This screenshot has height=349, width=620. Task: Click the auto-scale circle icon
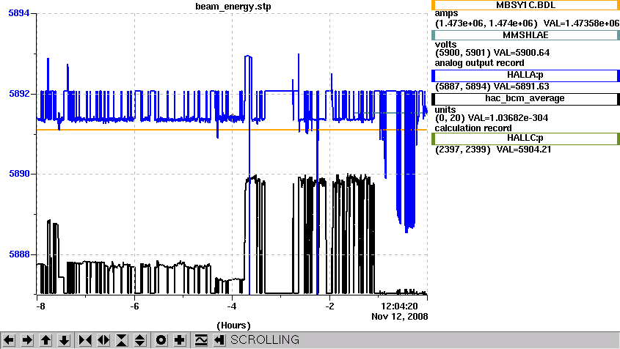(x=161, y=340)
